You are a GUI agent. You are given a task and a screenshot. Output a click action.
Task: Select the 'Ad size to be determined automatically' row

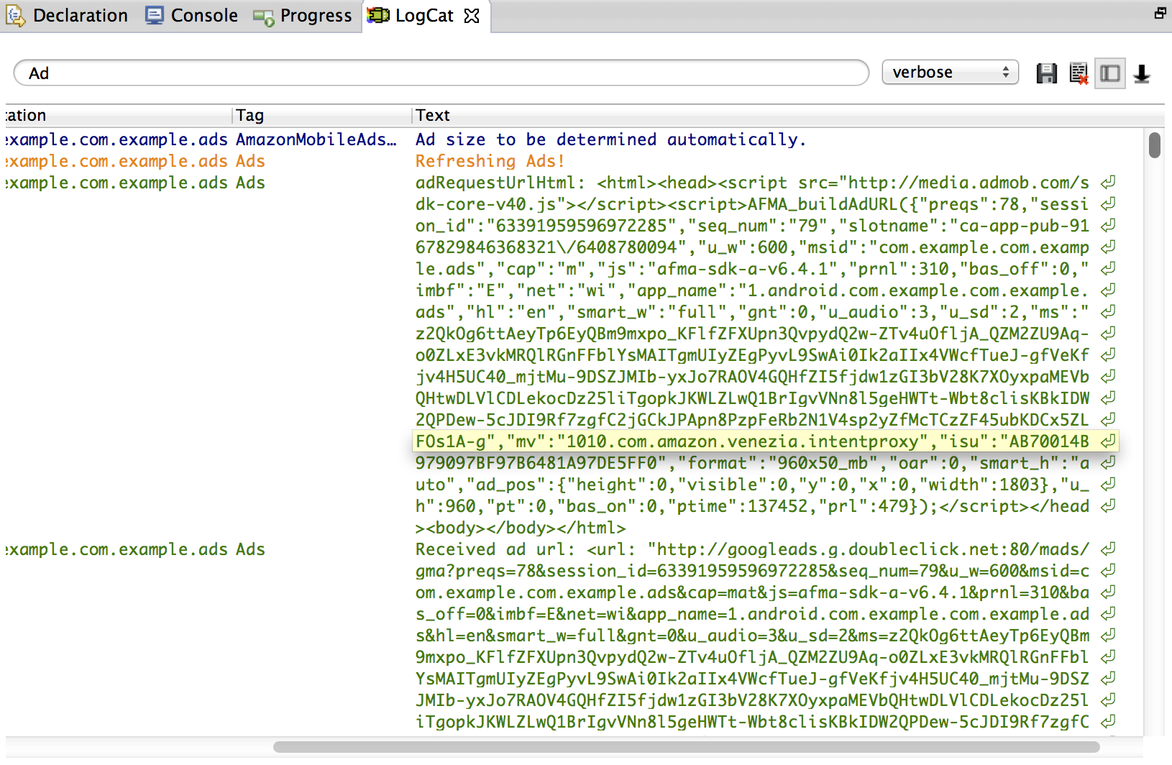(x=610, y=139)
